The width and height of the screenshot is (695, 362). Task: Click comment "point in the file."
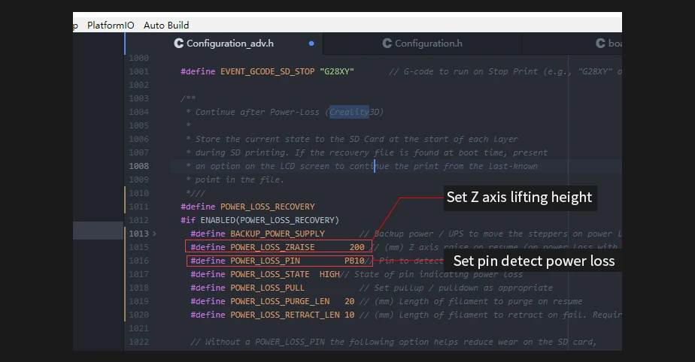coord(239,179)
